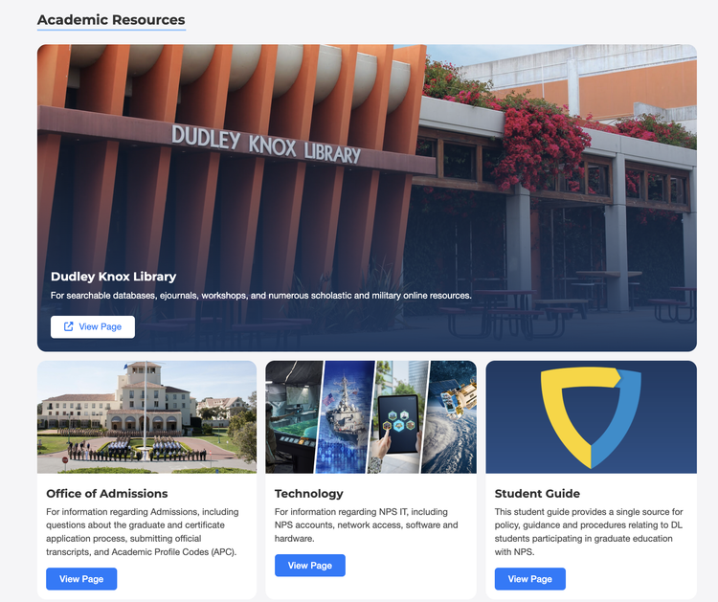The width and height of the screenshot is (718, 602).
Task: Click the Student Guide description paragraph
Action: click(589, 531)
